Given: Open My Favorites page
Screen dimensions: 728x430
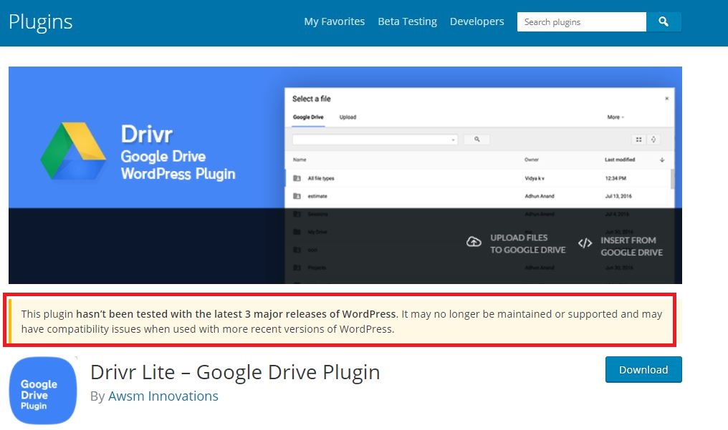Looking at the screenshot, I should 335,21.
